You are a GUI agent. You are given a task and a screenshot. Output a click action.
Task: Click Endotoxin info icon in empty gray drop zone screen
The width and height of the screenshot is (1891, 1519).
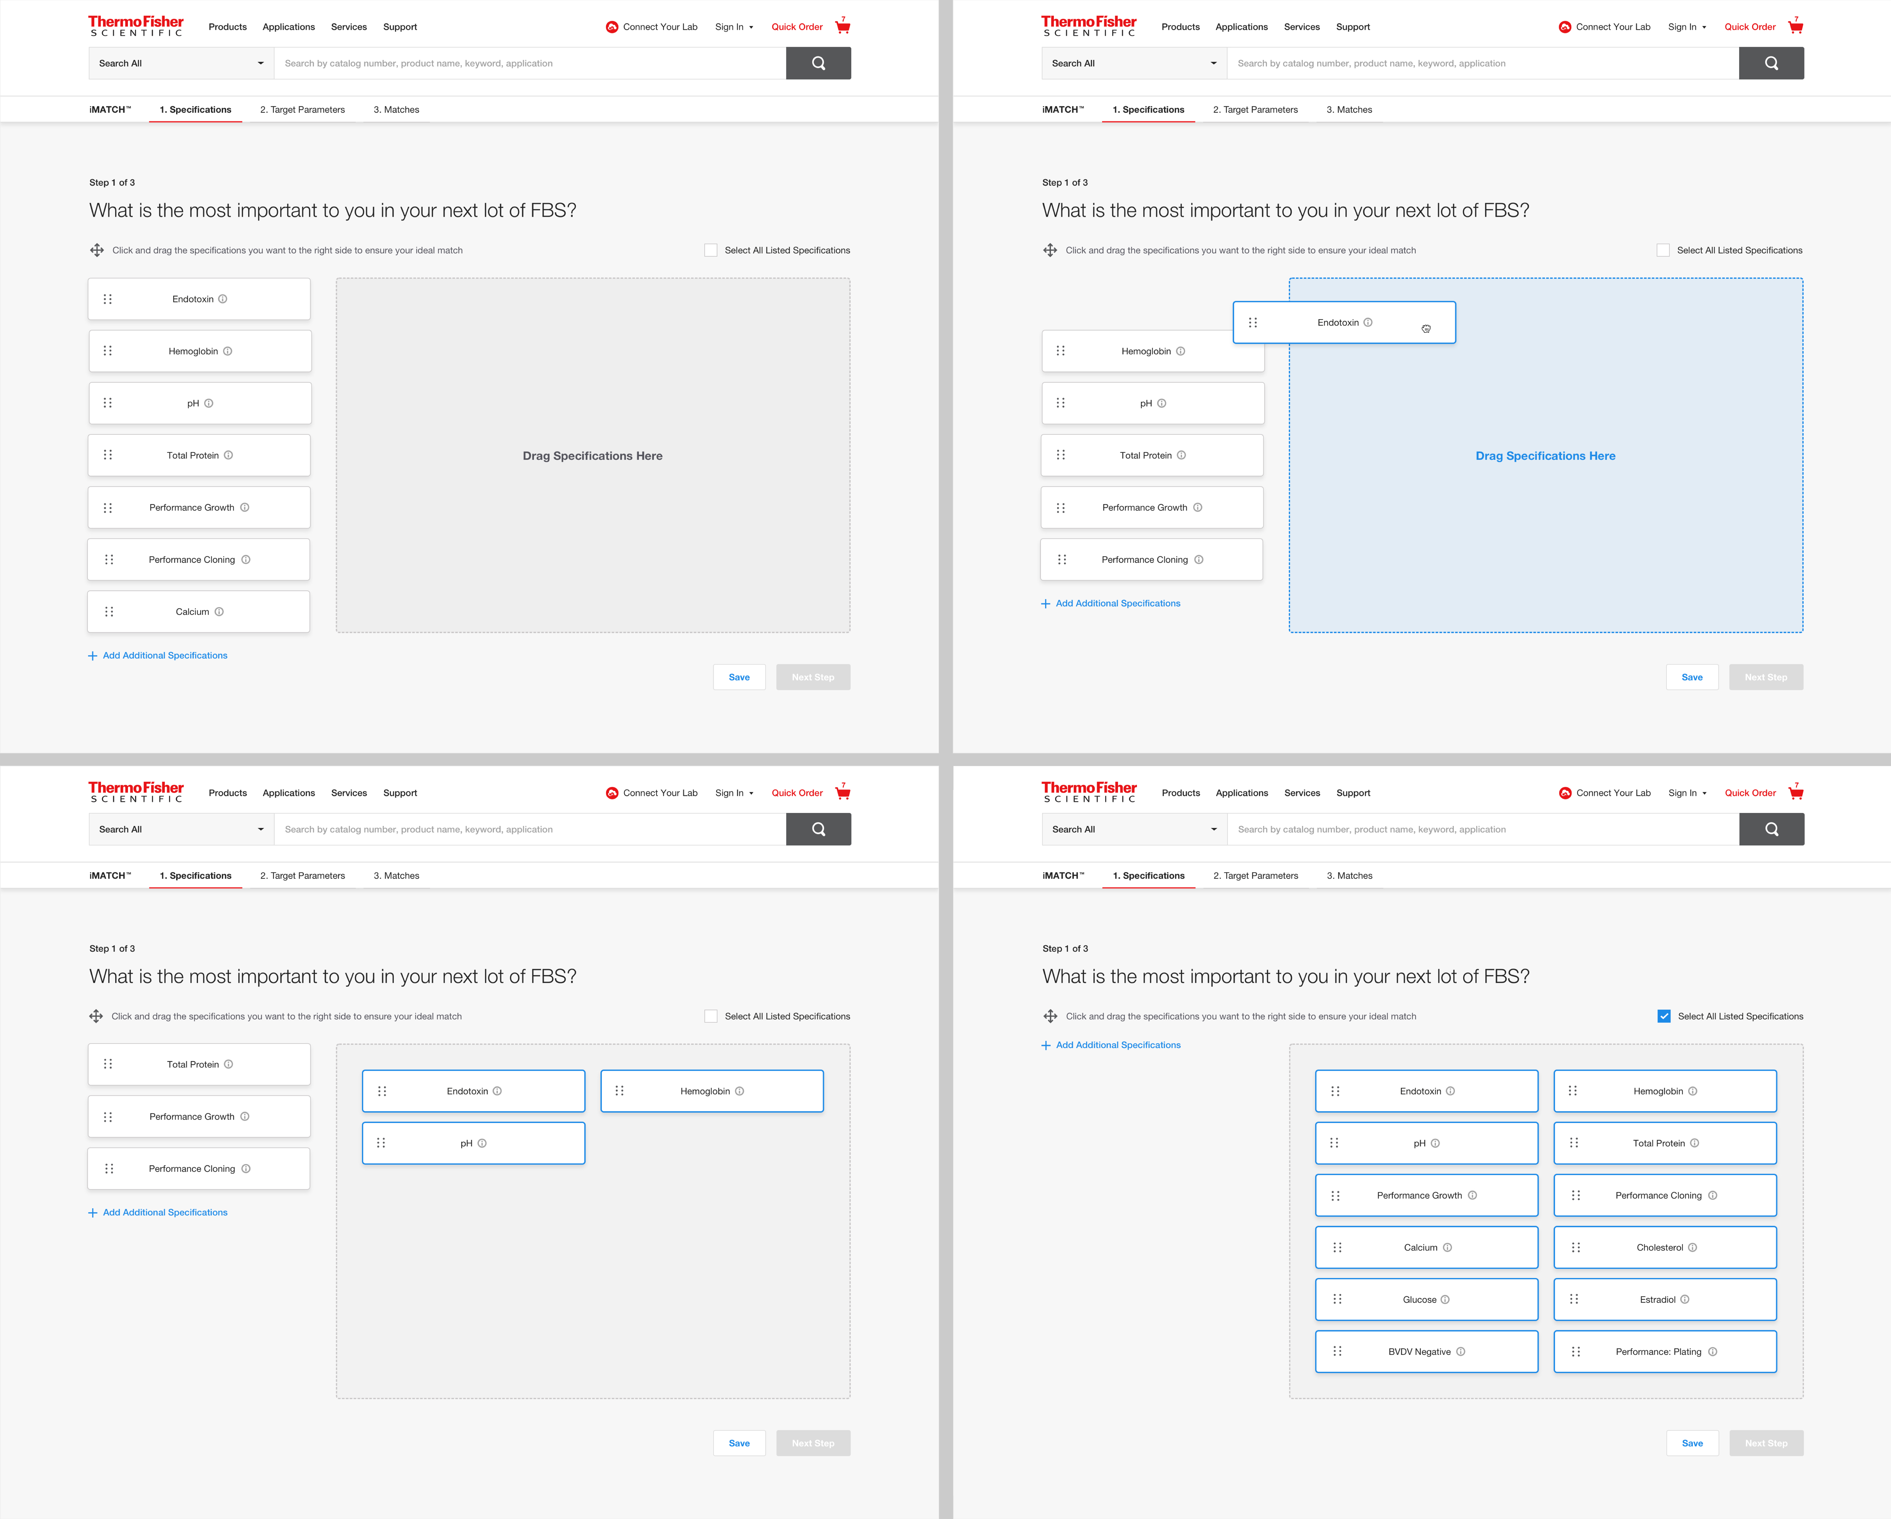(223, 299)
